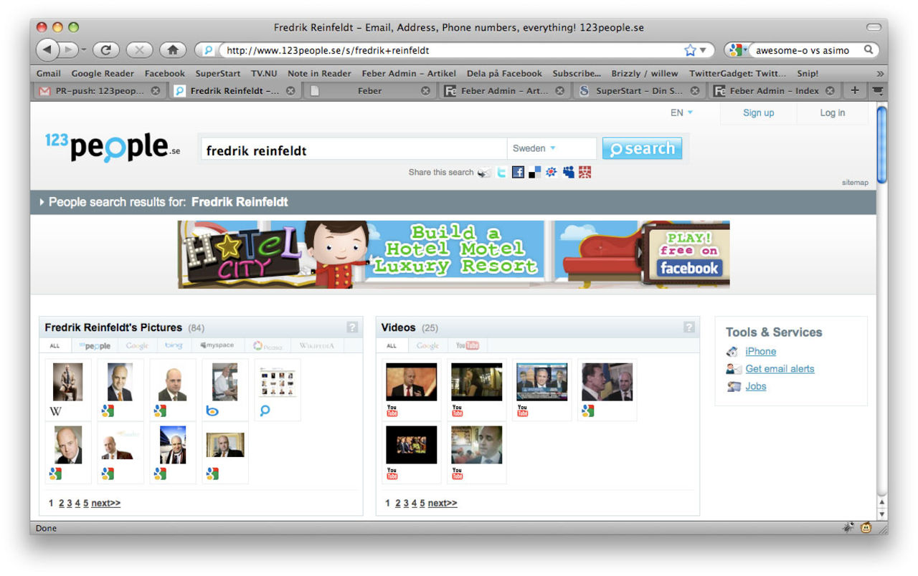
Task: Share this search on Facebook
Action: coord(518,173)
